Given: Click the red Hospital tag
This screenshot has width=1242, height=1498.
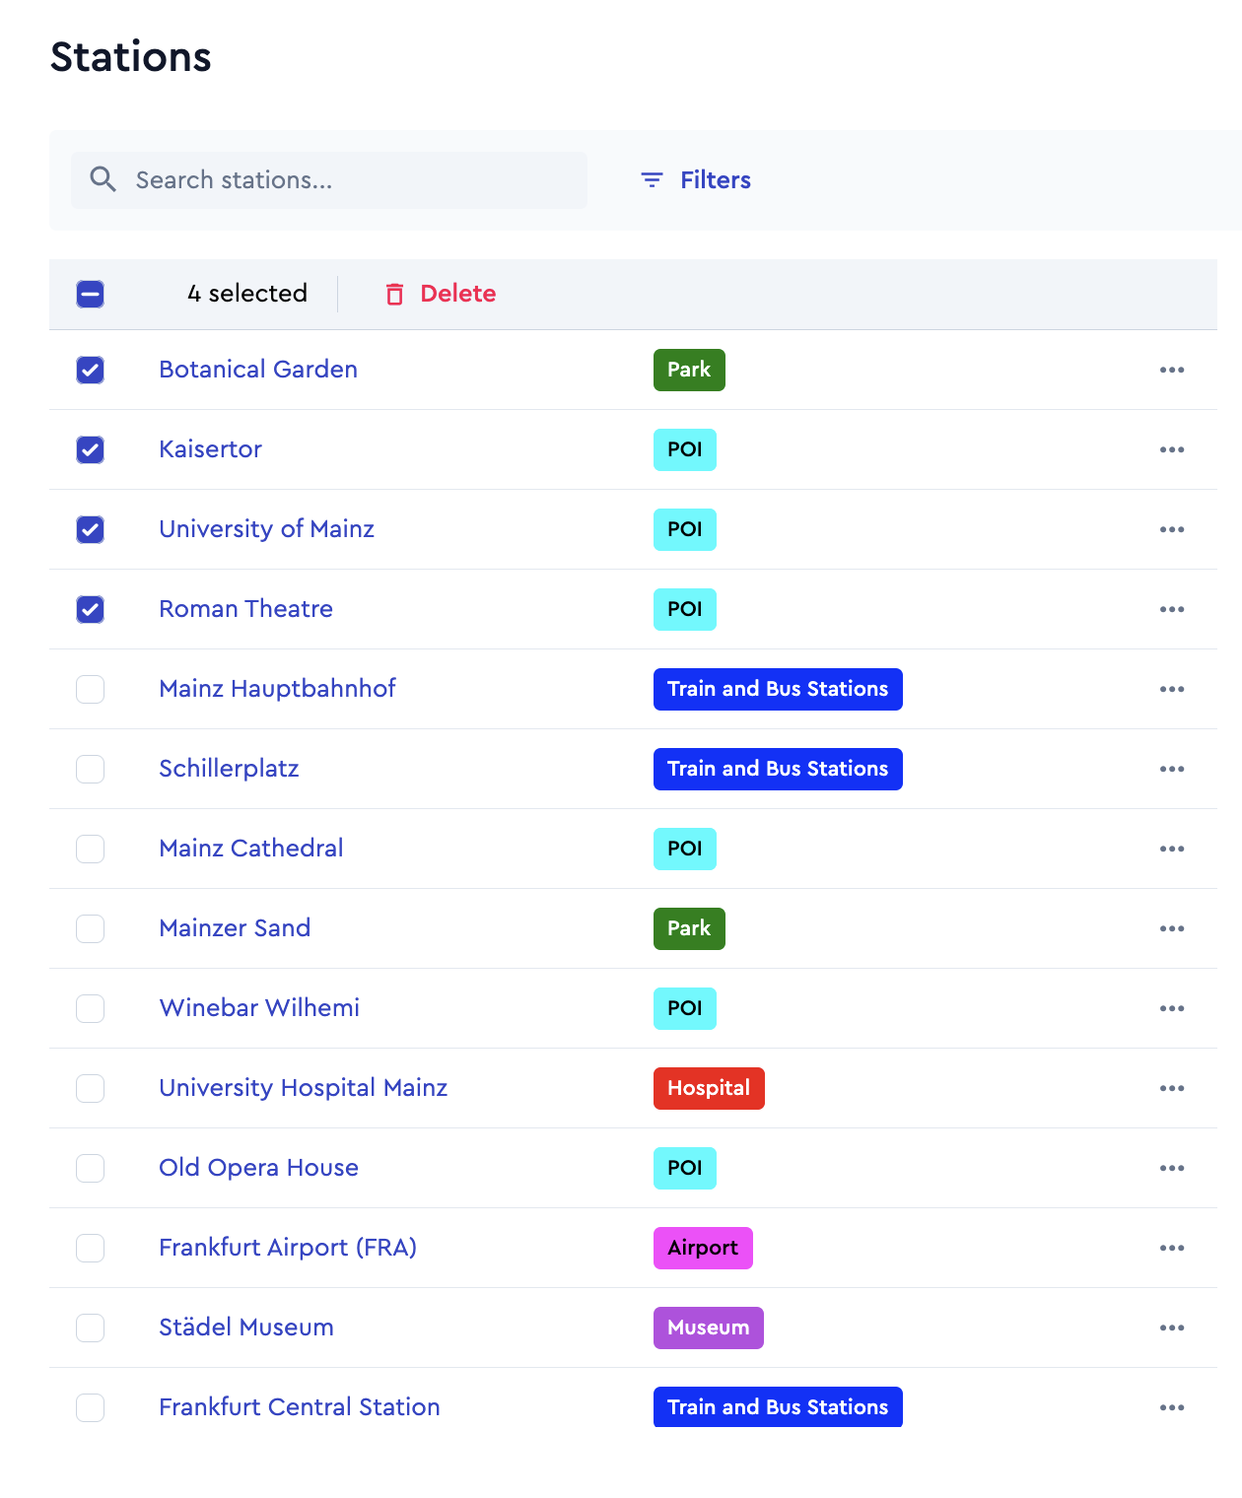Looking at the screenshot, I should pyautogui.click(x=709, y=1088).
